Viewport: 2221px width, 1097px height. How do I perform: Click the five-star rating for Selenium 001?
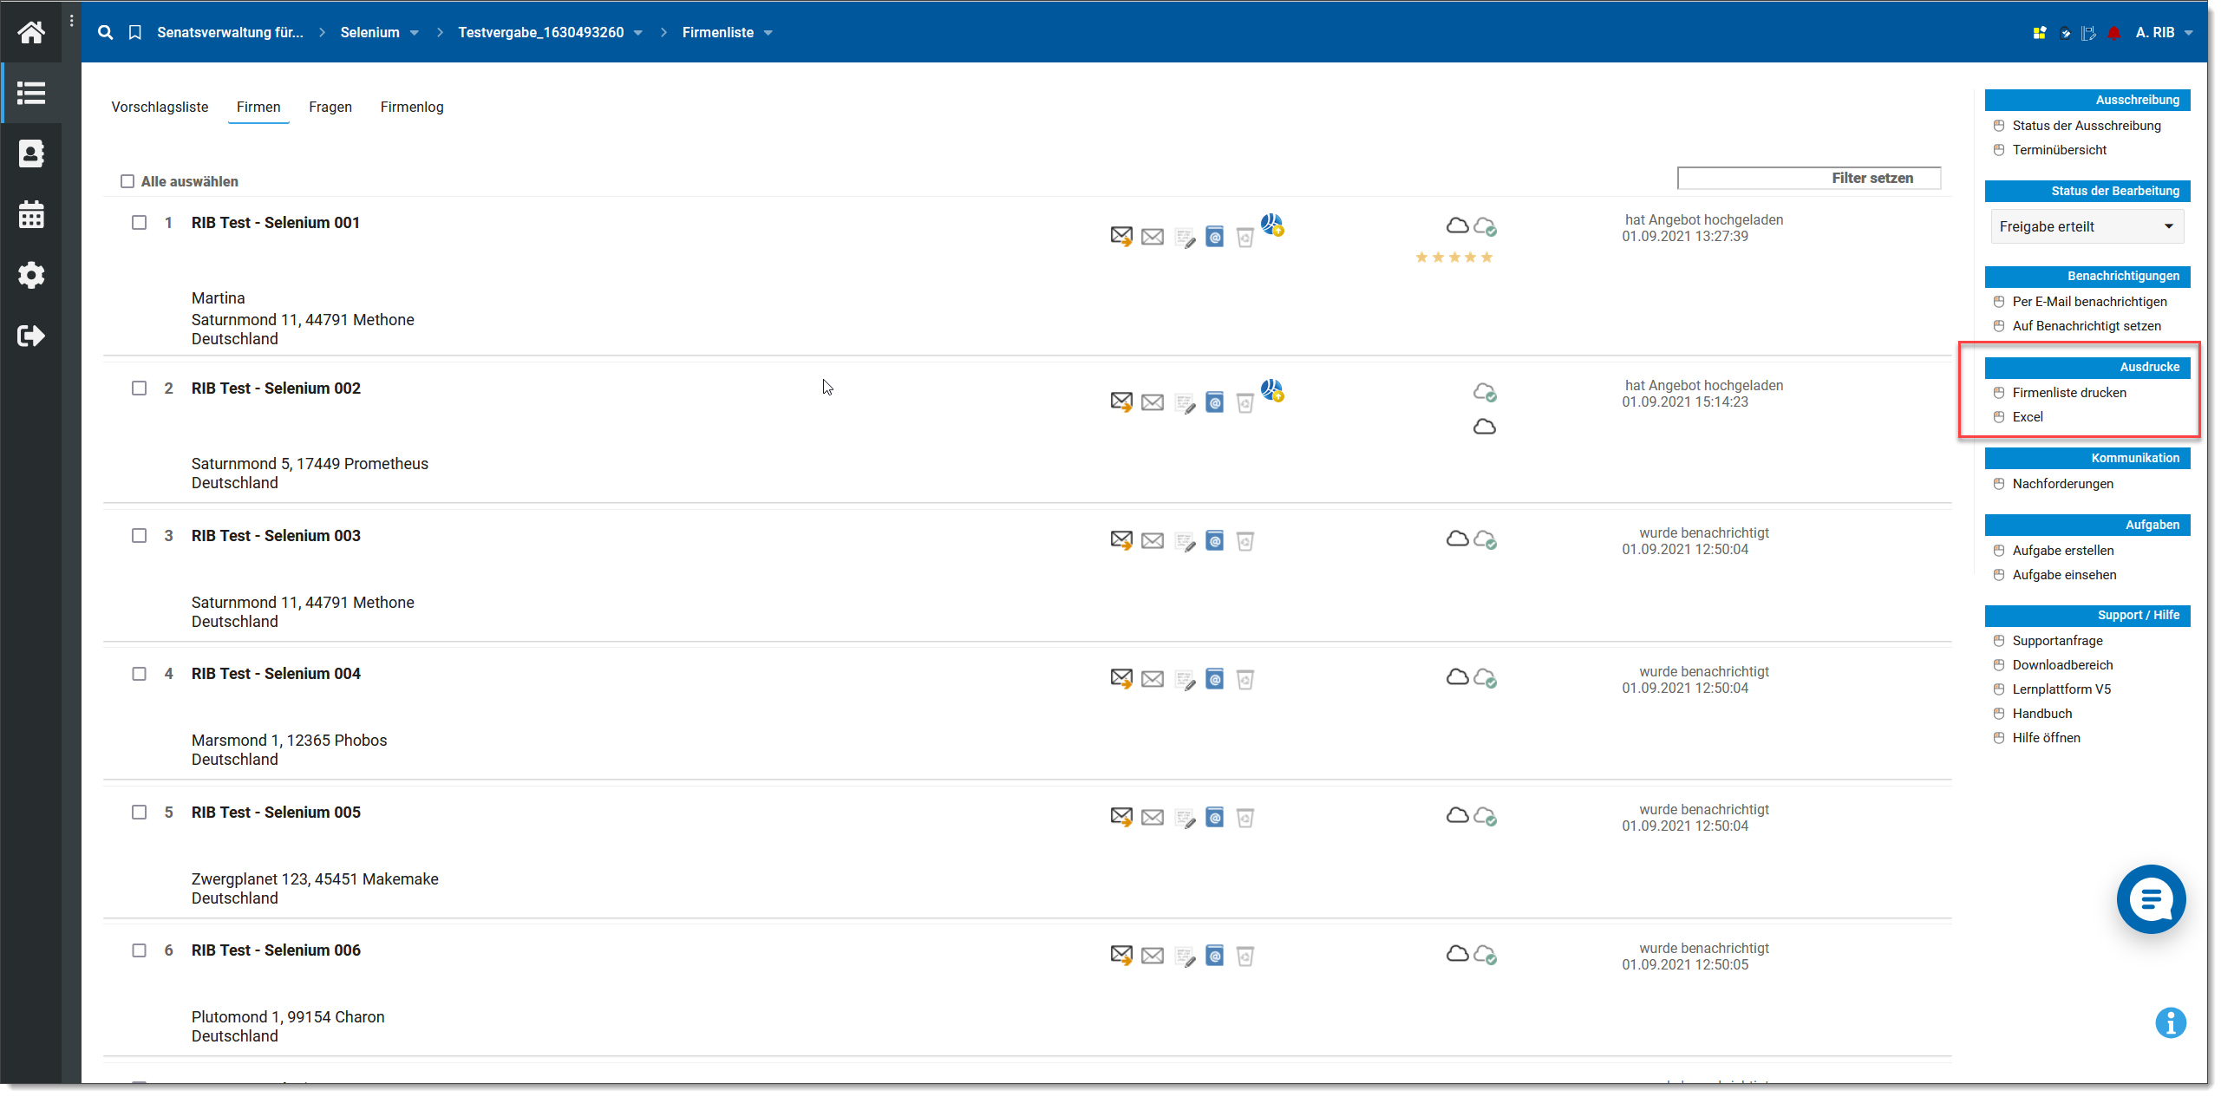[x=1454, y=258]
